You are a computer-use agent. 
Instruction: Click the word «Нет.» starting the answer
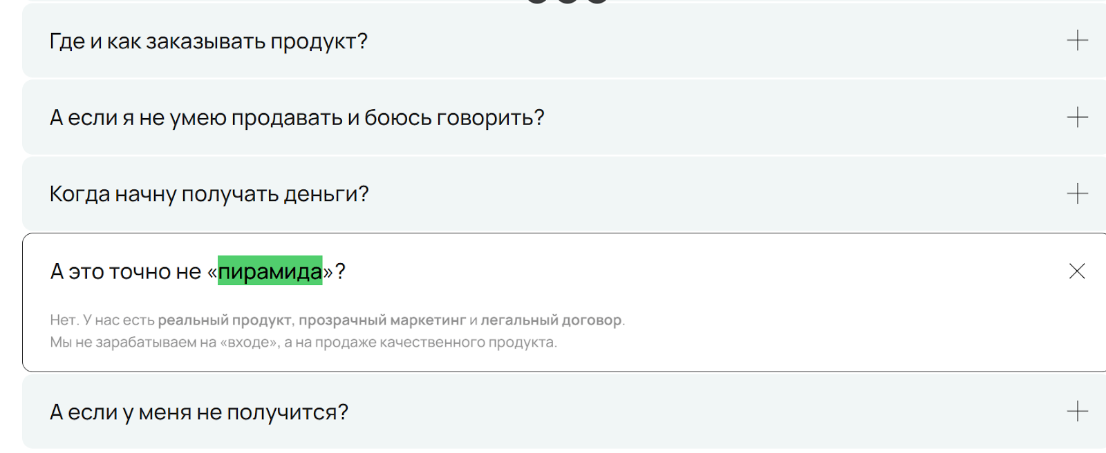(x=64, y=320)
